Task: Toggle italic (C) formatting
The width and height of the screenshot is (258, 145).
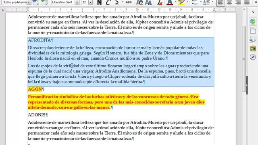Action: point(108,2)
